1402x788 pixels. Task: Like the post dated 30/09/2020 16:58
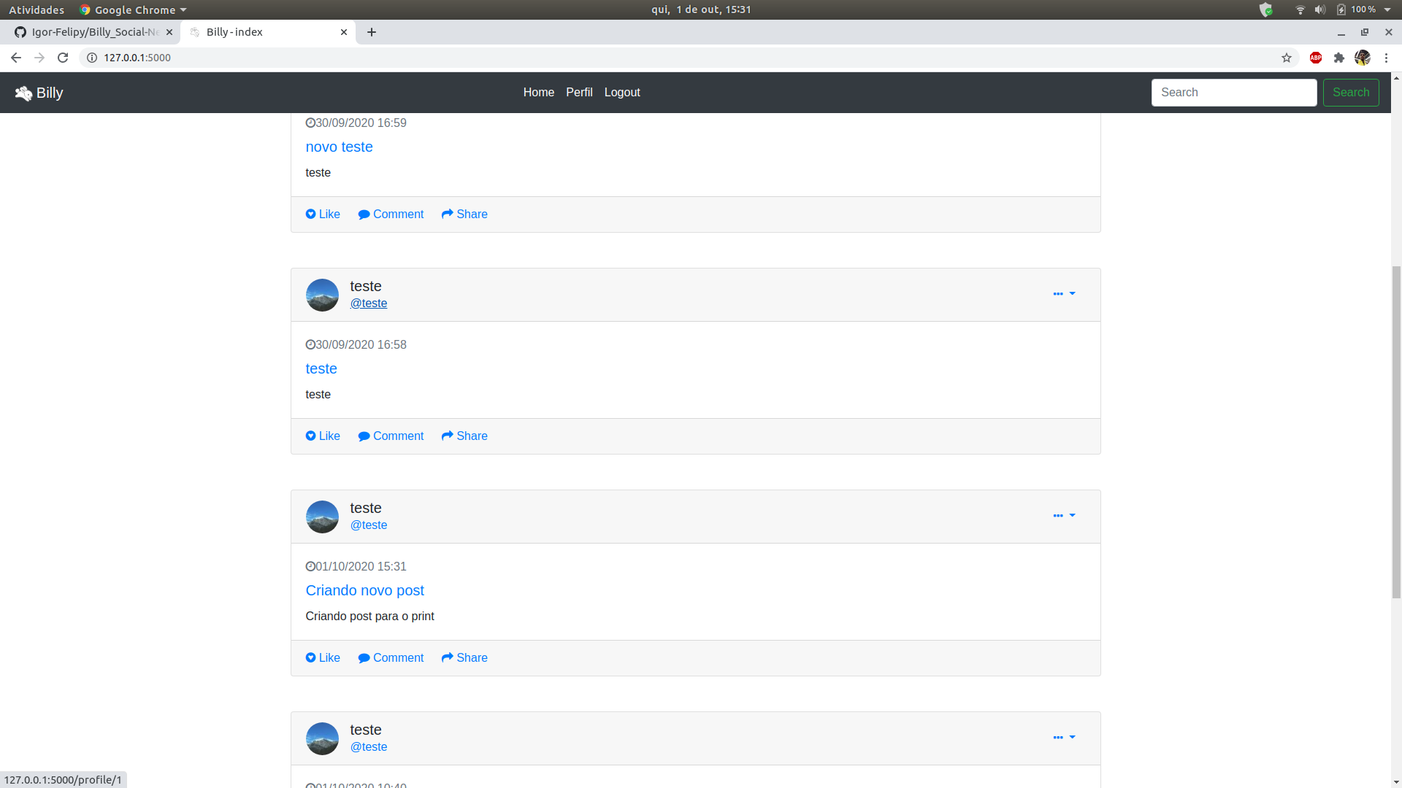323,436
